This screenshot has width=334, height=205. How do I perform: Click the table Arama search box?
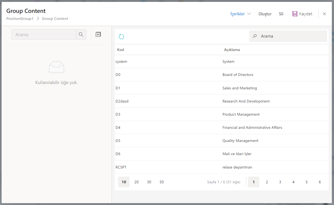tap(292, 36)
